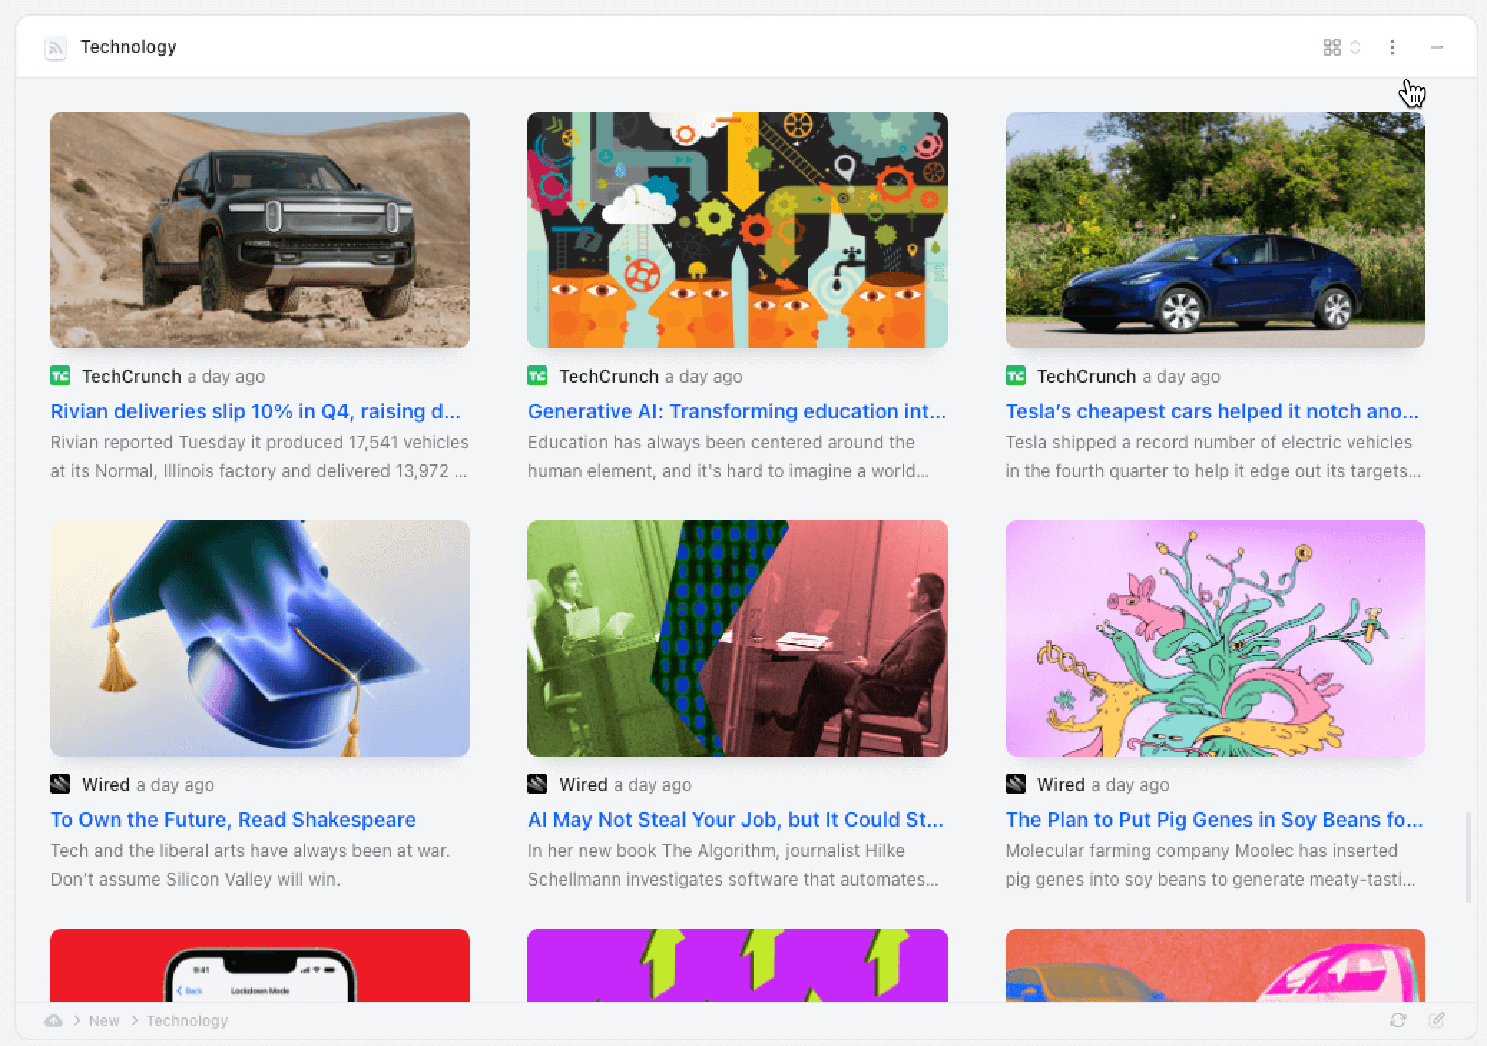The height and width of the screenshot is (1046, 1487).
Task: Click the blue graduation cap thumbnail
Action: tap(260, 638)
